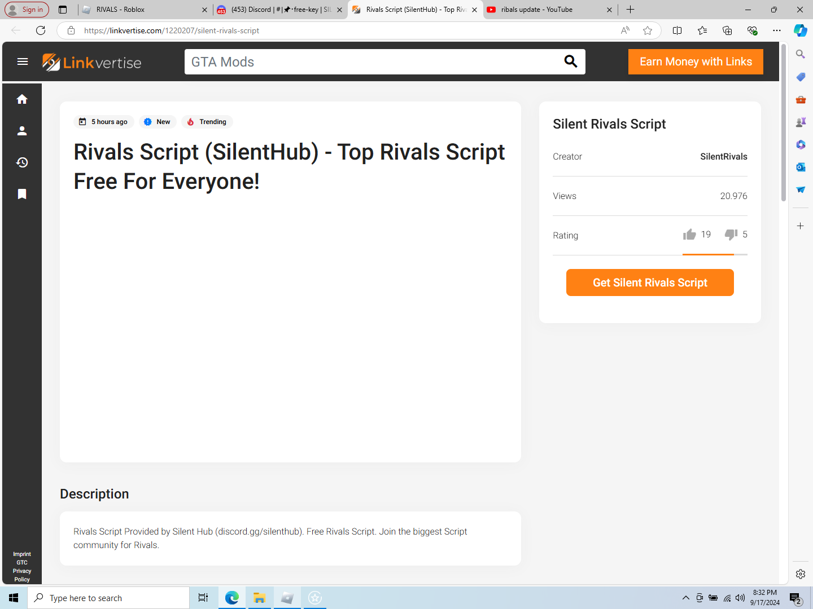This screenshot has width=813, height=609.
Task: Click the search magnifier in GTA Mods box
Action: point(571,61)
